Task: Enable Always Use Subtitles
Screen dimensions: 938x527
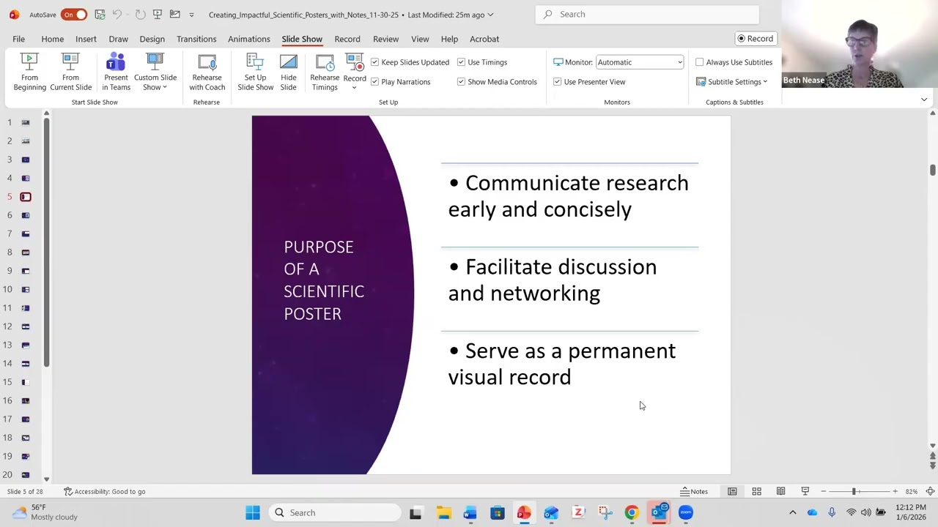Action: coord(699,62)
